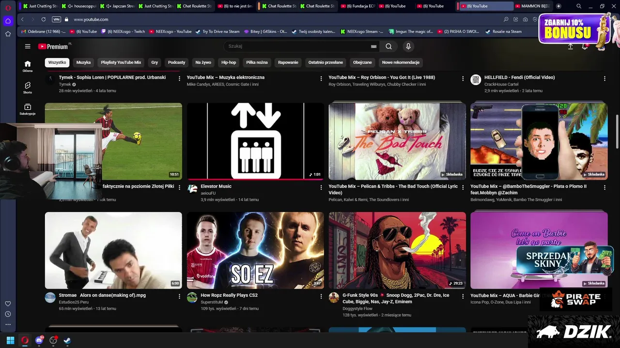Open options menu for The Bad Touch mix
This screenshot has height=348, width=620.
pos(463,187)
